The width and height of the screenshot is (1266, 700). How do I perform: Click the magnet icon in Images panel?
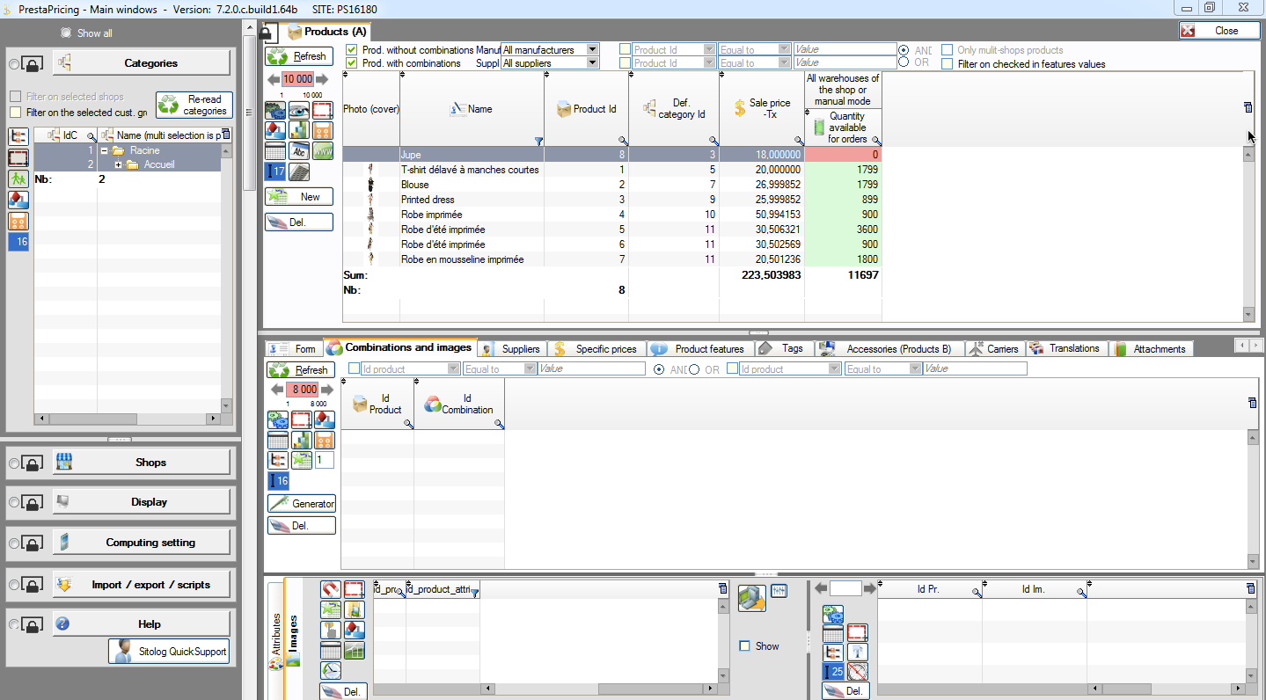click(x=330, y=589)
